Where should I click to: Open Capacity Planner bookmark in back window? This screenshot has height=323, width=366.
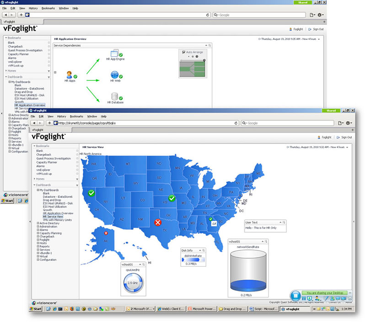coord(18,54)
